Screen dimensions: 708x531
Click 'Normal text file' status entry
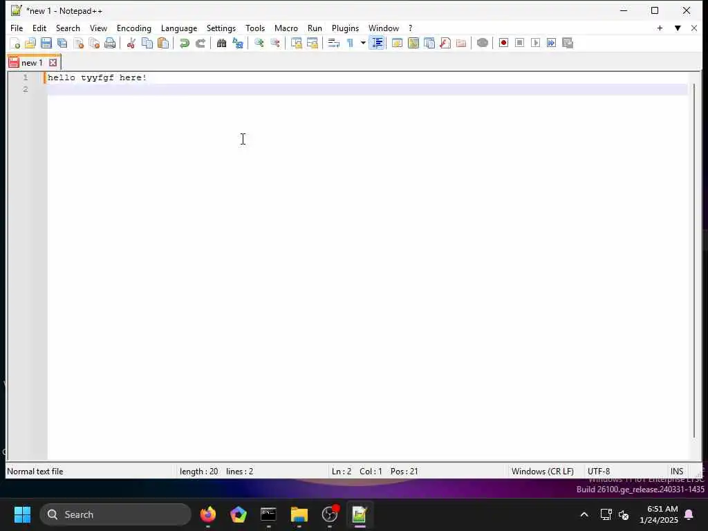pos(35,472)
